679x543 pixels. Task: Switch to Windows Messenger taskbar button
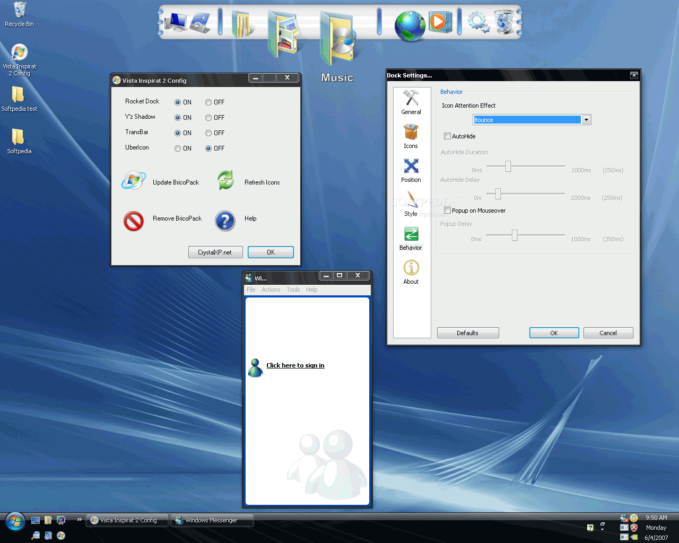pyautogui.click(x=212, y=520)
